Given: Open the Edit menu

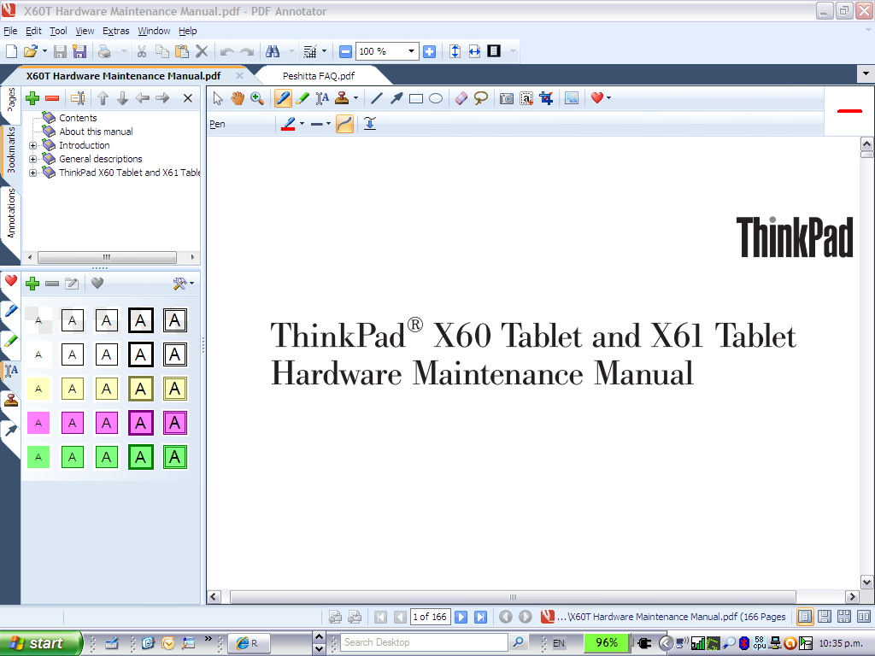Looking at the screenshot, I should pos(33,32).
